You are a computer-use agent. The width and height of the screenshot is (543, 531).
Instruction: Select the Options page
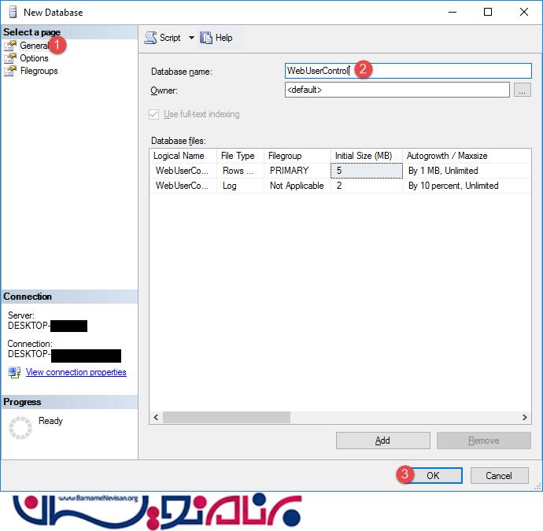click(x=34, y=58)
